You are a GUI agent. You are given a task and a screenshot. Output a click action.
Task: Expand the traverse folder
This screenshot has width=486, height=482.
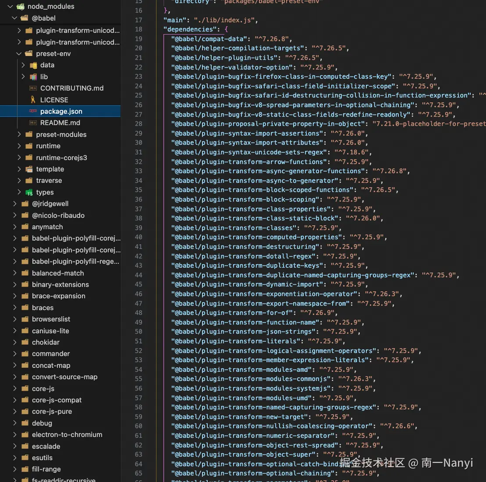[x=19, y=180]
